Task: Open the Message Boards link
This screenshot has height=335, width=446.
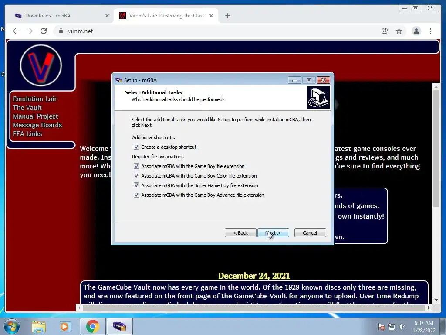Action: 37,125
